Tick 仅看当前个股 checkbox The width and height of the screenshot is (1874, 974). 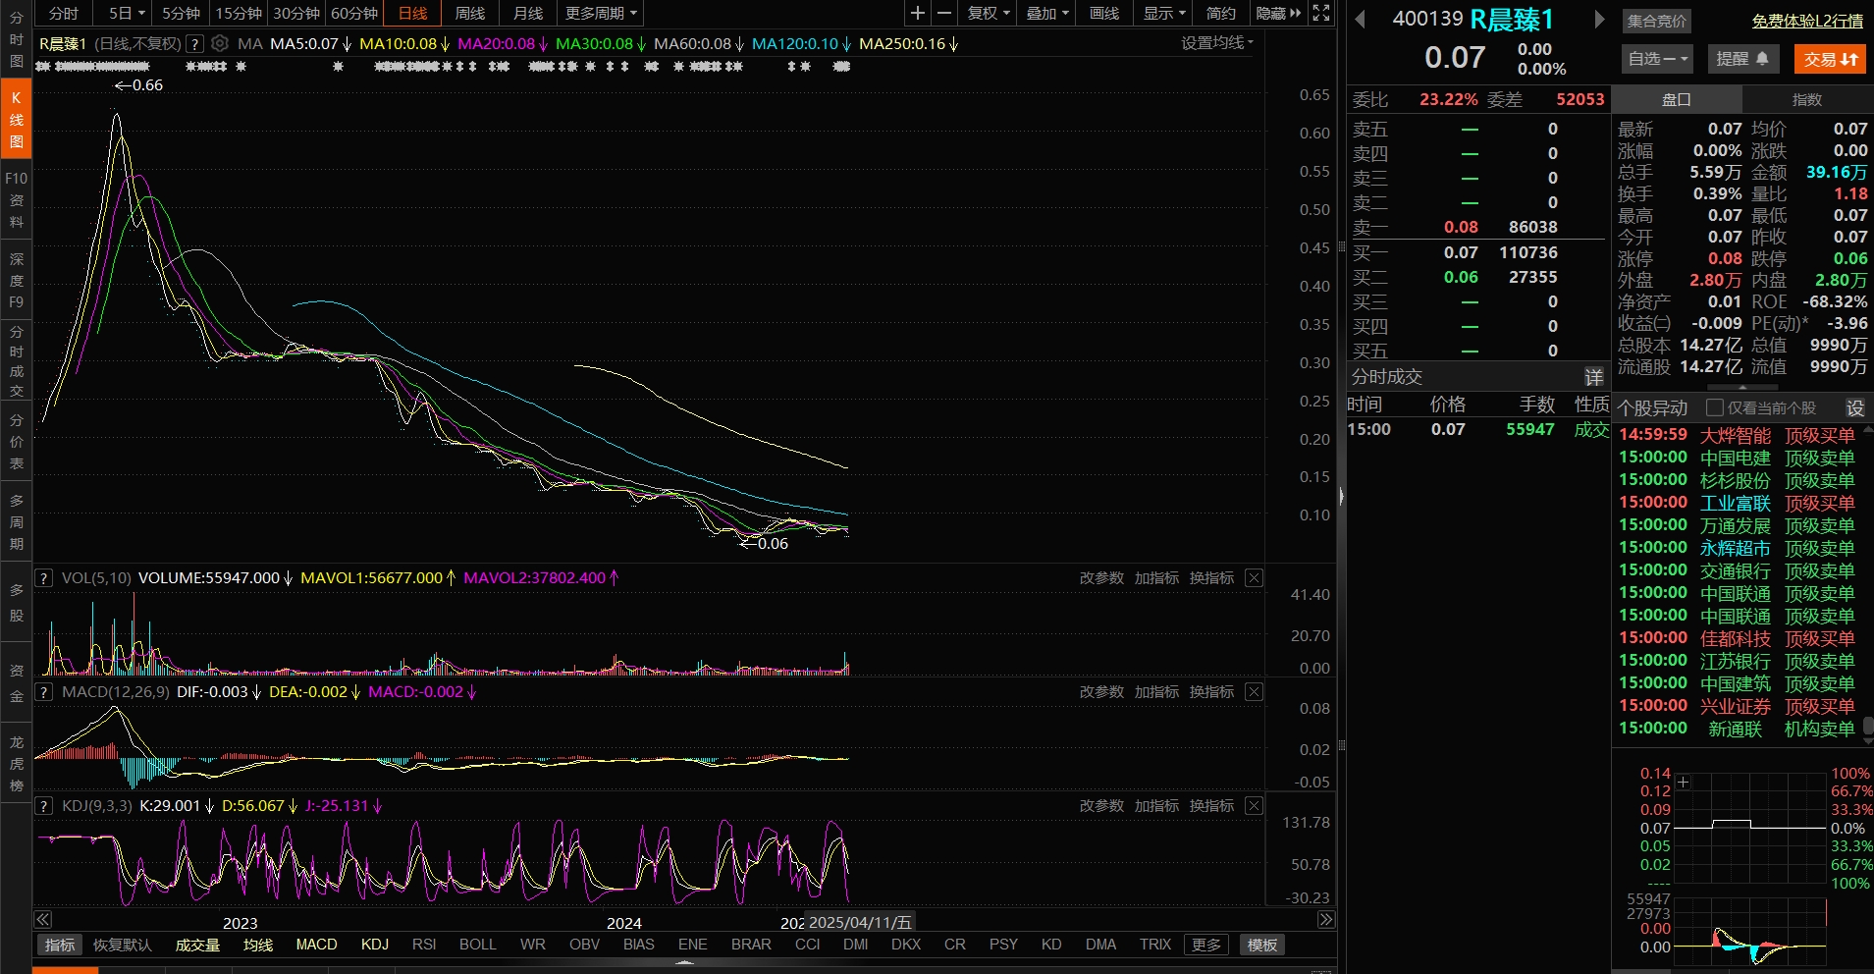[1715, 407]
